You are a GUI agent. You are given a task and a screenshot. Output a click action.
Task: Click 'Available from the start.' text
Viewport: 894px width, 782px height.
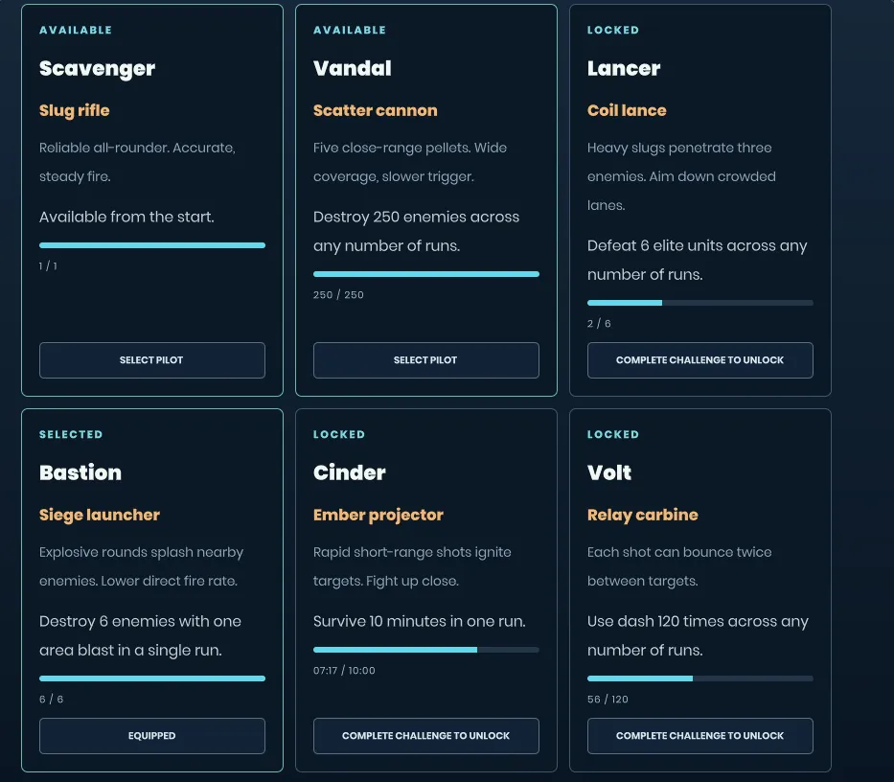click(x=126, y=218)
